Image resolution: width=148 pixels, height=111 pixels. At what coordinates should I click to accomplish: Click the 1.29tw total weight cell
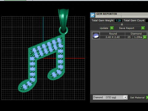(x=138, y=37)
